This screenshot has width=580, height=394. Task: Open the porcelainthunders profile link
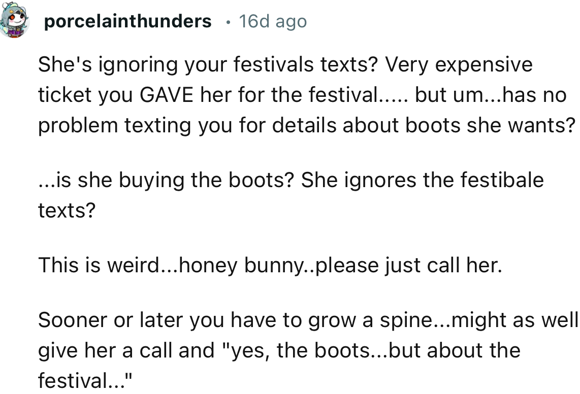pos(127,21)
